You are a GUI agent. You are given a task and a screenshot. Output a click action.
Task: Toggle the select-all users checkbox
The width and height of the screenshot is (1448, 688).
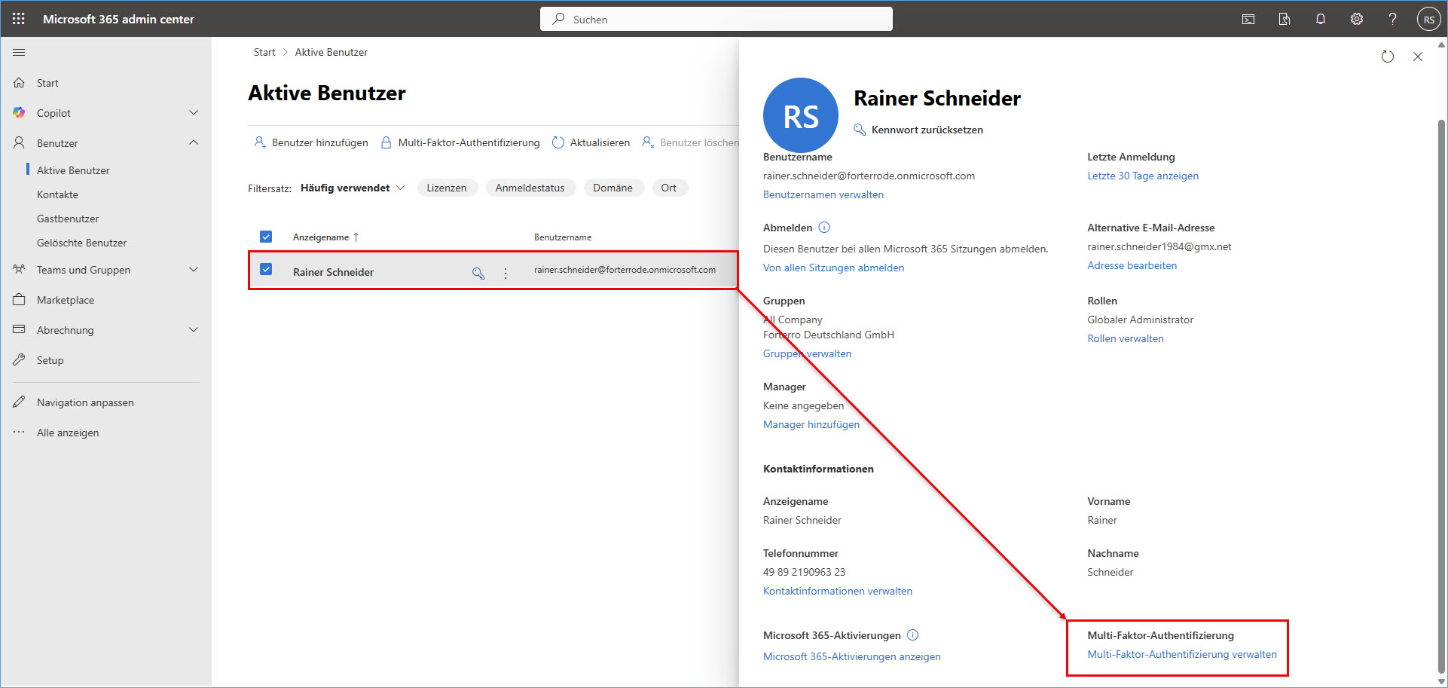266,237
